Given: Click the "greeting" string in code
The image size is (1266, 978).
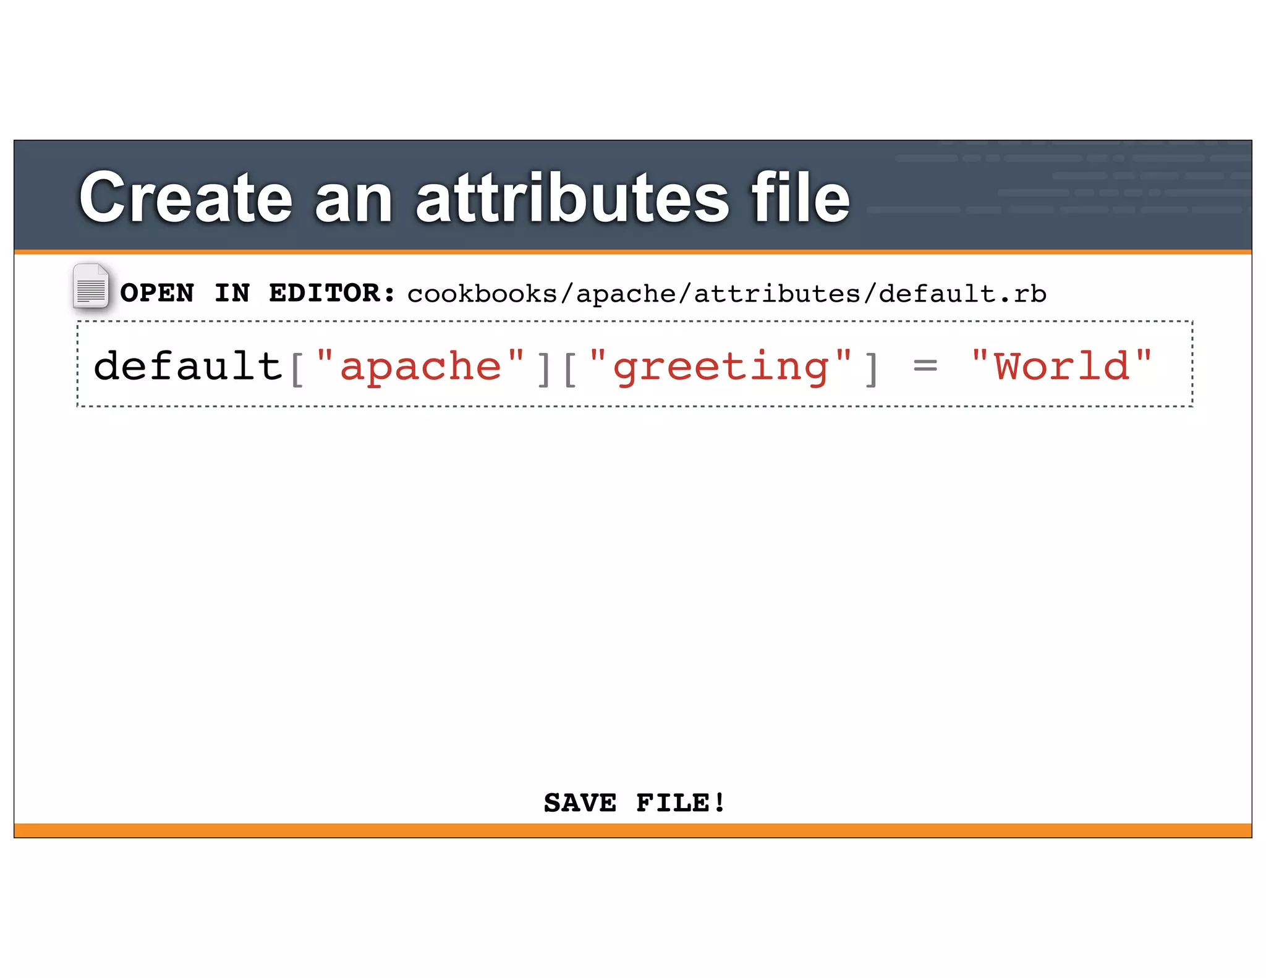Looking at the screenshot, I should pyautogui.click(x=721, y=368).
